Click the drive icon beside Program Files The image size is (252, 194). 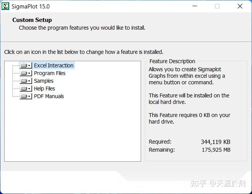coord(24,74)
